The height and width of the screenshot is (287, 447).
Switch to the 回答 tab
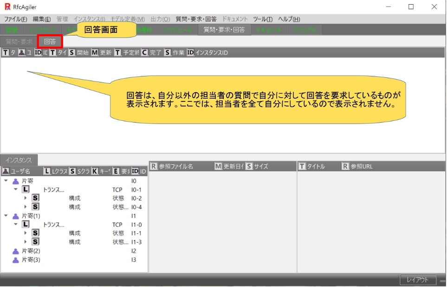(x=50, y=41)
